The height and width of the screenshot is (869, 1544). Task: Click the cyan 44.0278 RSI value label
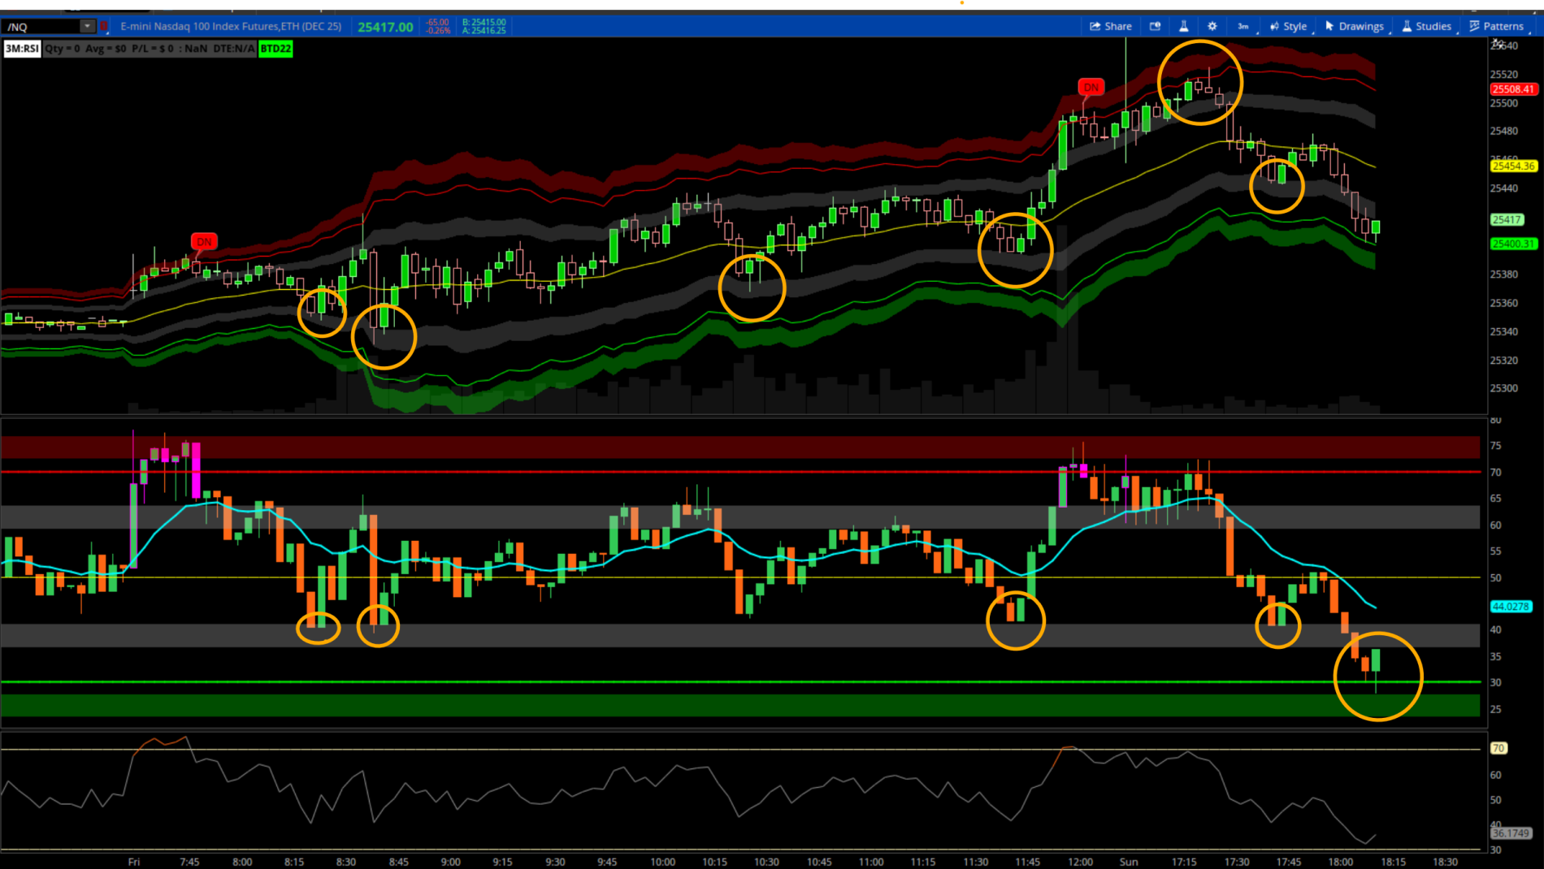click(x=1511, y=607)
